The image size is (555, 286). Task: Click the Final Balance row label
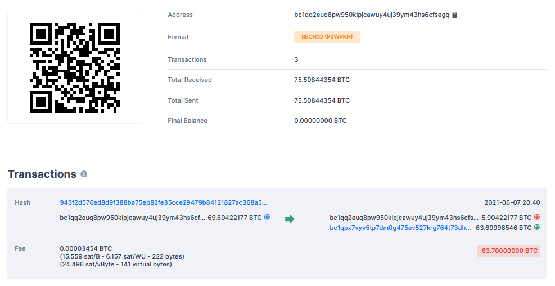[x=188, y=121]
